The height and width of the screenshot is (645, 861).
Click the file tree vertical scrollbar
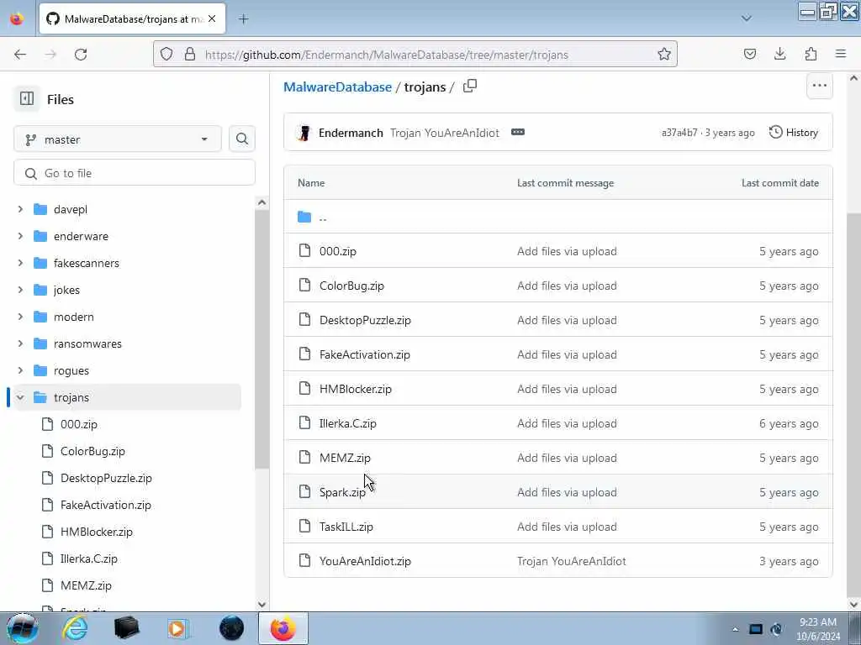(262, 338)
